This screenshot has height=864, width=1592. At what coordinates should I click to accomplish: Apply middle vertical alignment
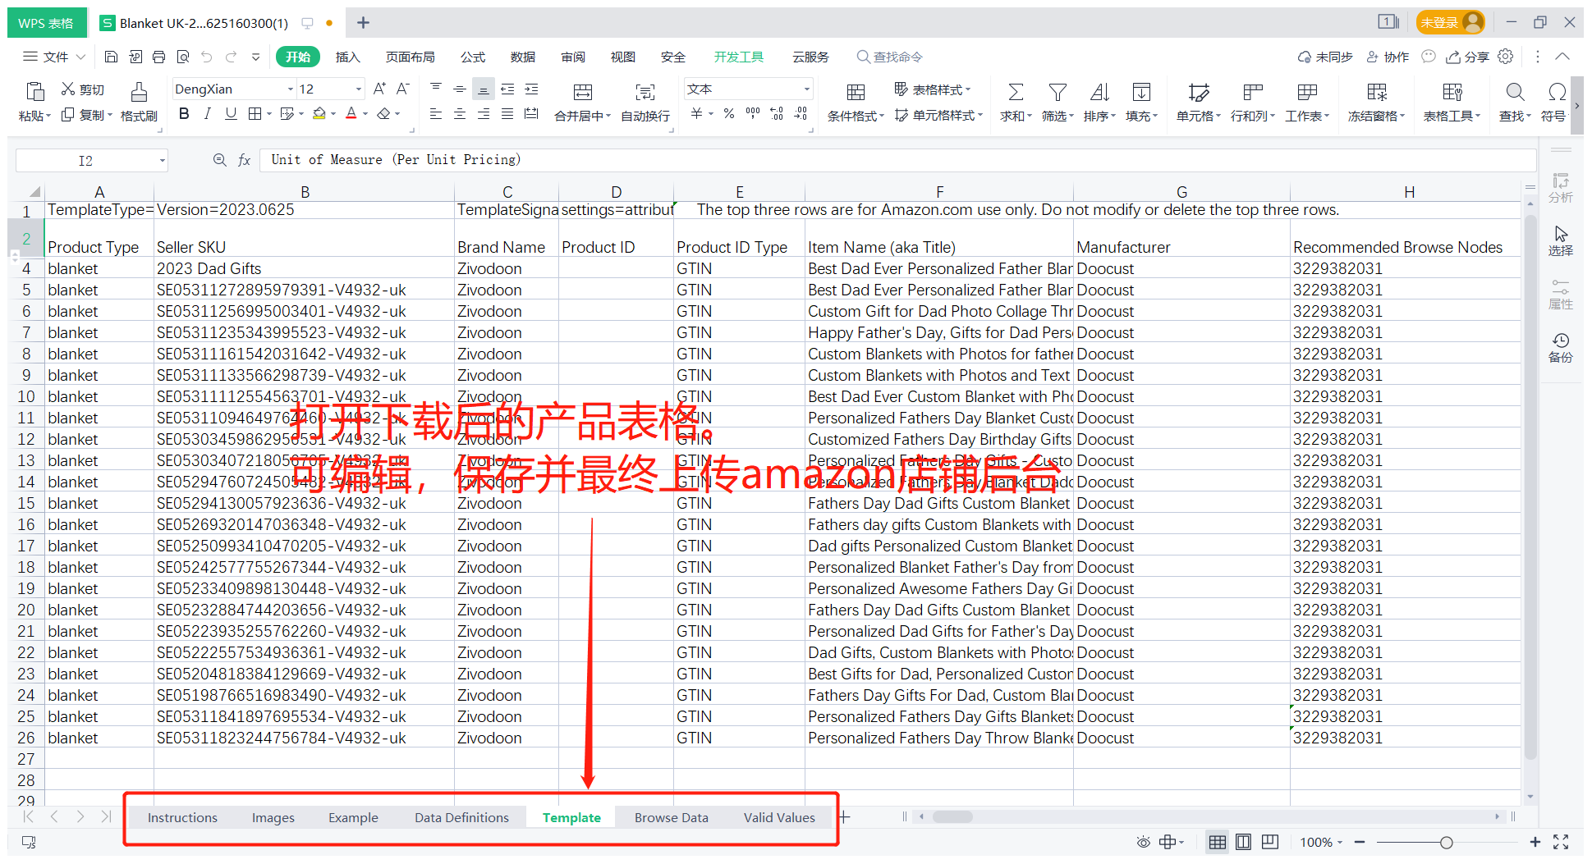[460, 89]
